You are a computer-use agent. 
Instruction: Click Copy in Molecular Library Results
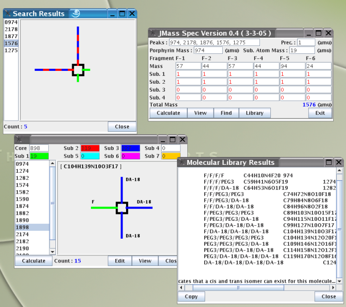191,297
